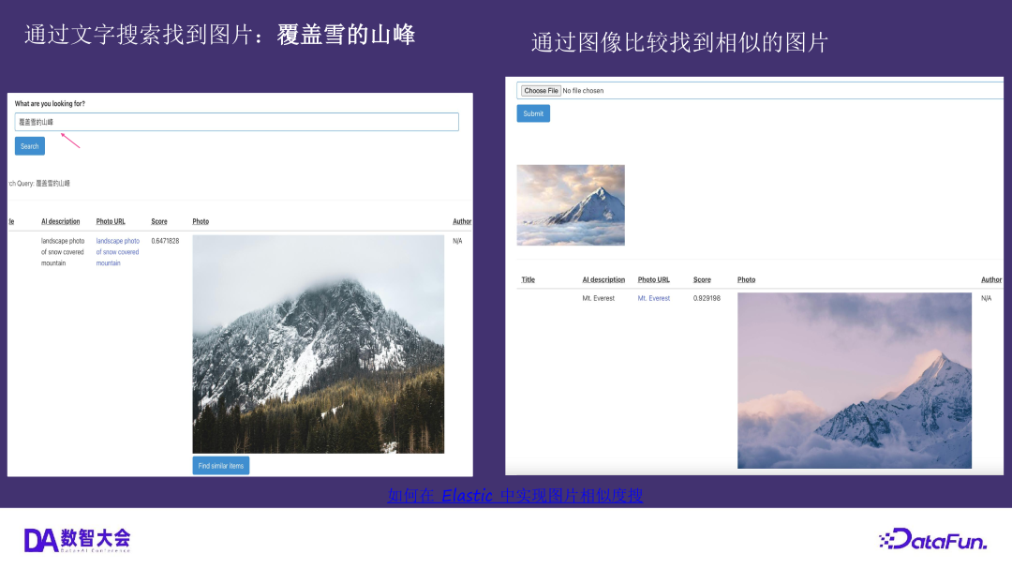Click the Mt. Everest result photo on right

[854, 380]
